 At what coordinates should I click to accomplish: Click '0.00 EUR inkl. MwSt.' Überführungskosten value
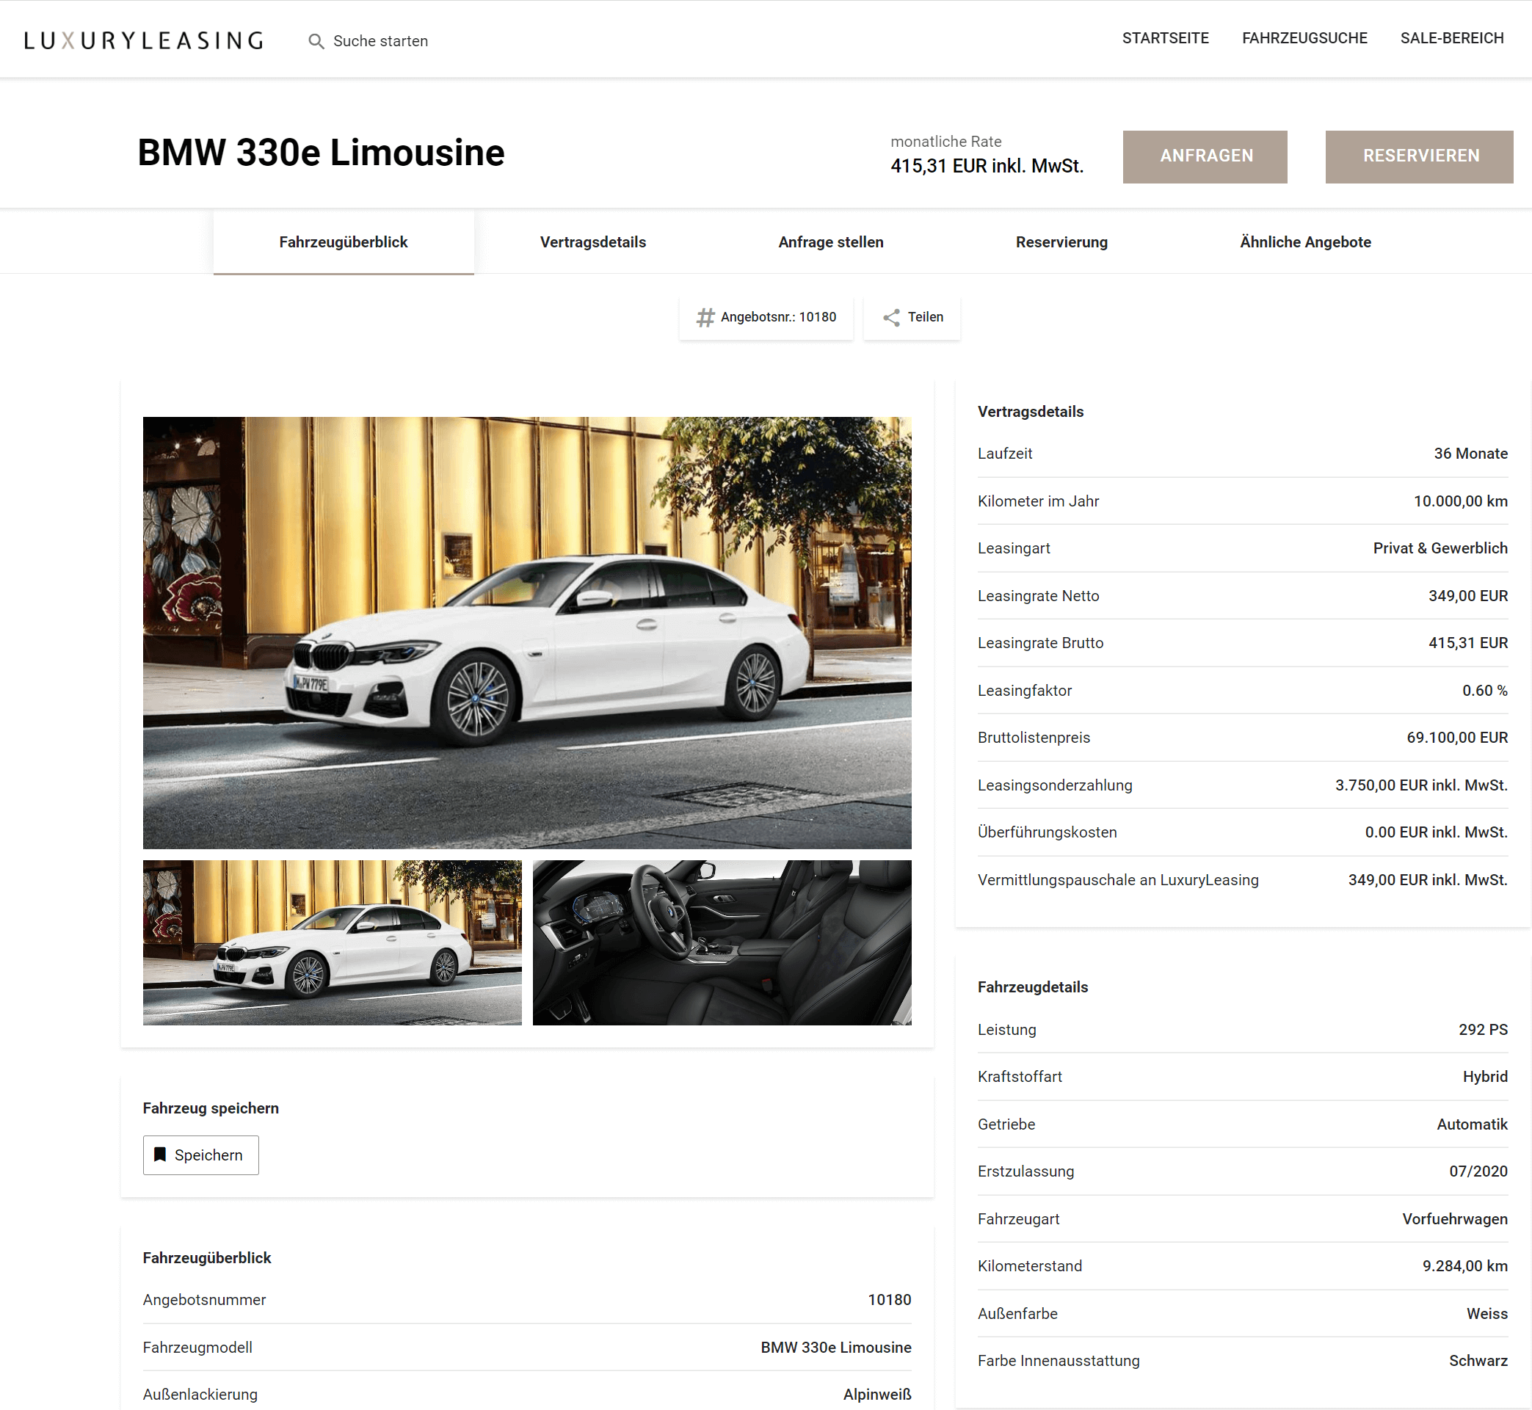(x=1436, y=832)
